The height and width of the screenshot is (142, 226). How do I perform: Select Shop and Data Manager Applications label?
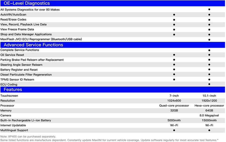point(26,34)
